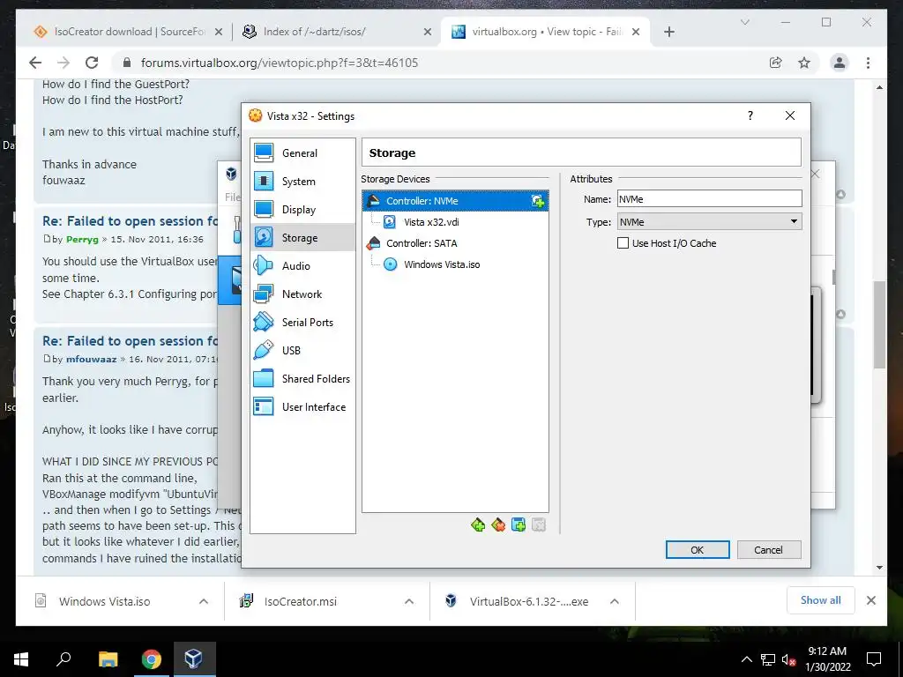Select the Storage settings section
The height and width of the screenshot is (677, 903).
[303, 238]
